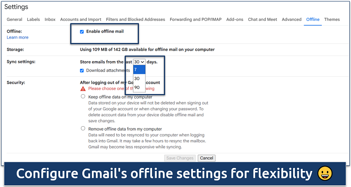Switch to Forwarding and POP/IMAP tab

tap(196, 20)
